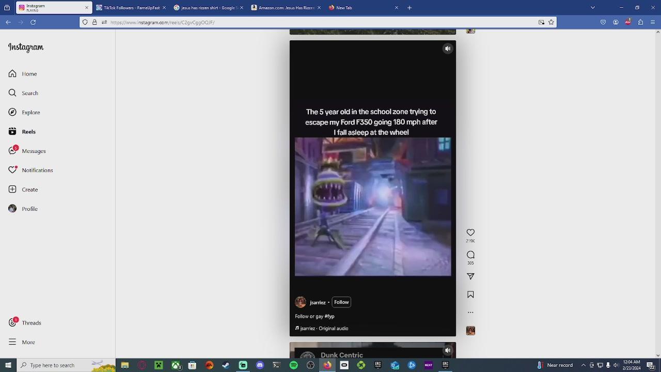
Task: Open Steam from the taskbar
Action: tap(226, 365)
